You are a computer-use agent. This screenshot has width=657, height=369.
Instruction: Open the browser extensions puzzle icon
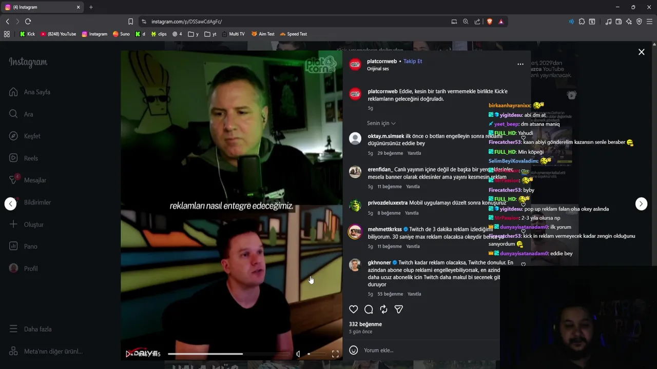[582, 22]
